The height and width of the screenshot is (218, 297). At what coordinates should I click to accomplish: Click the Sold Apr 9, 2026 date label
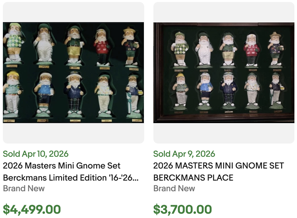pos(184,154)
